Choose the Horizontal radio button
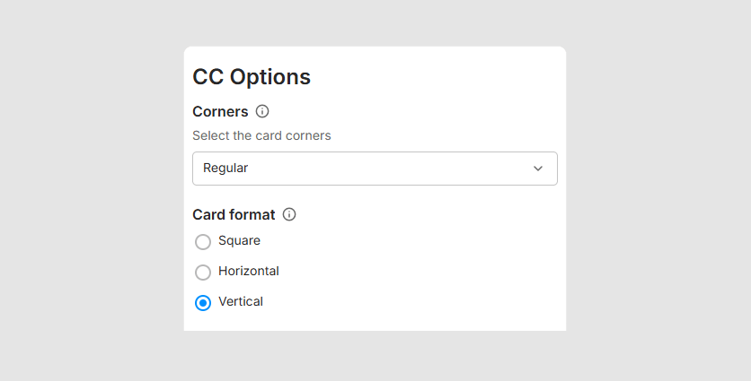The width and height of the screenshot is (751, 381). pos(203,272)
